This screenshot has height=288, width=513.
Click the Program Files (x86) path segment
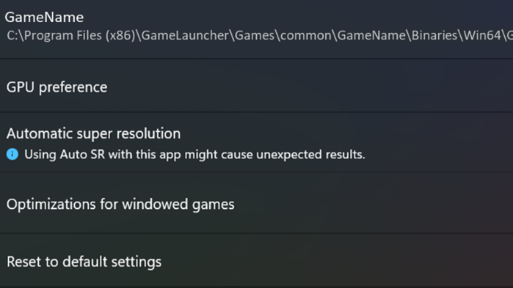click(80, 36)
